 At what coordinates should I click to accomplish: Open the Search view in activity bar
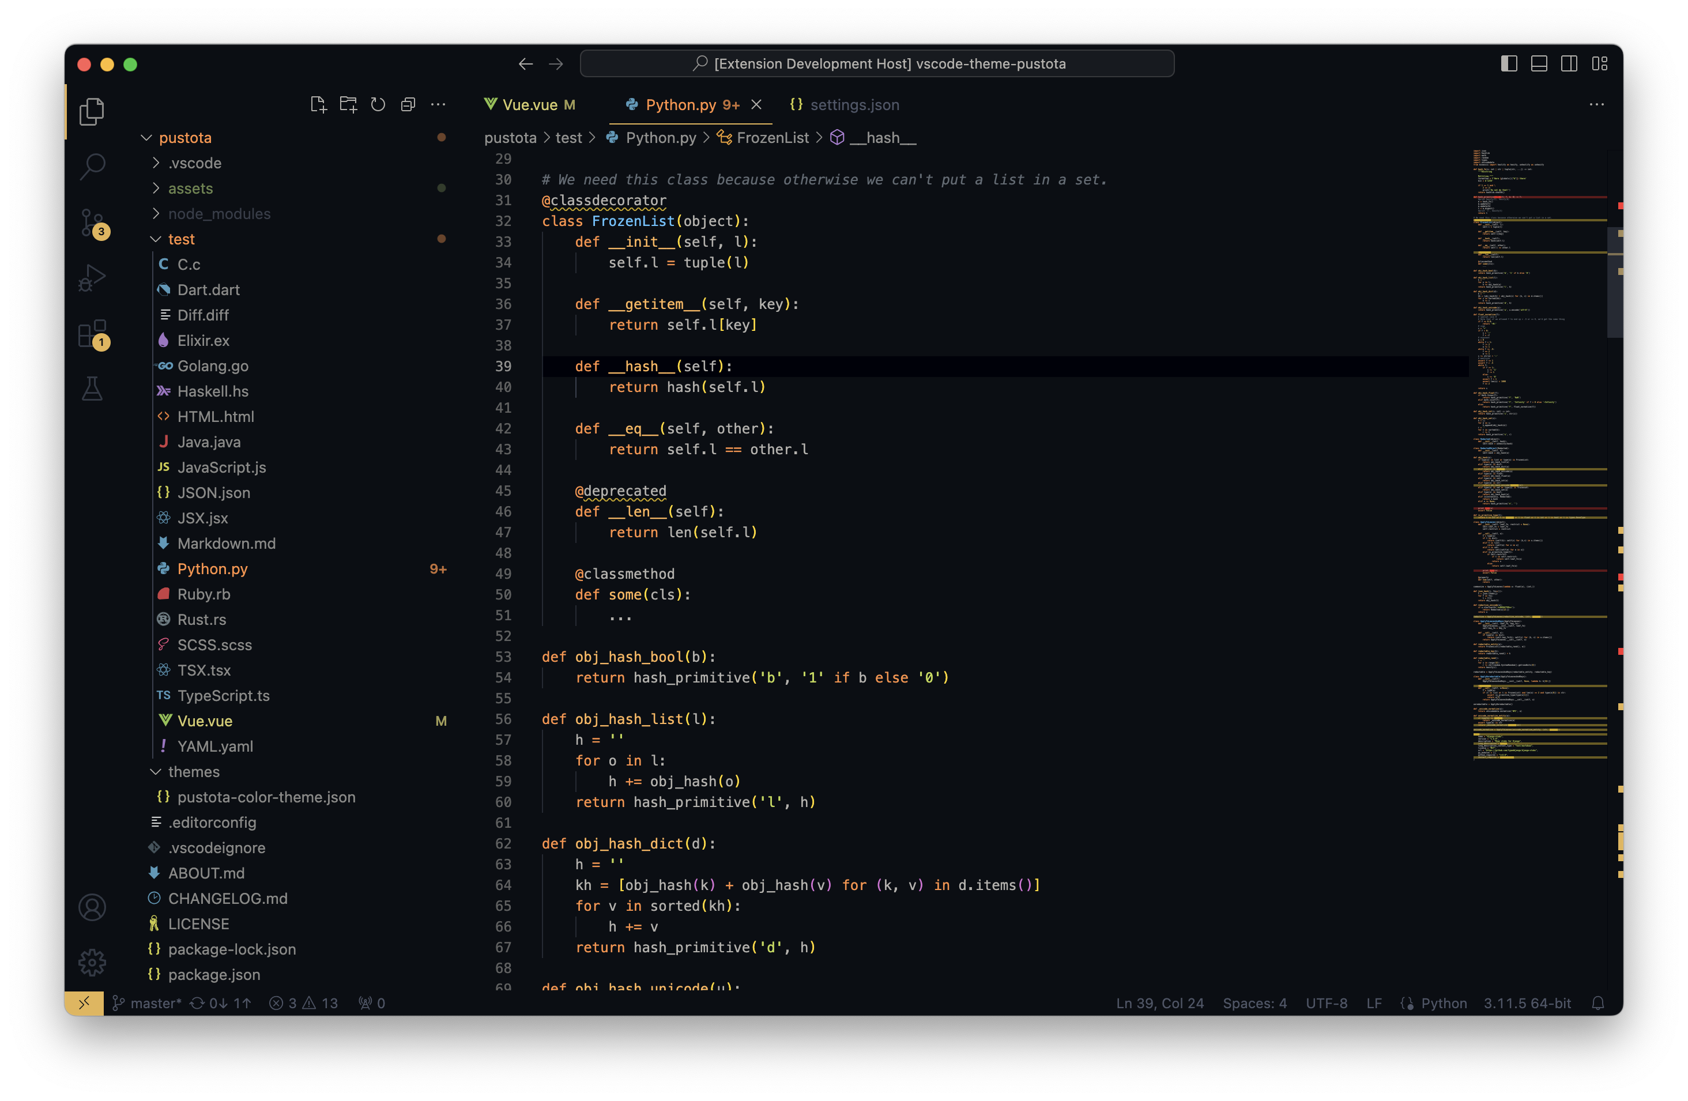click(x=92, y=167)
